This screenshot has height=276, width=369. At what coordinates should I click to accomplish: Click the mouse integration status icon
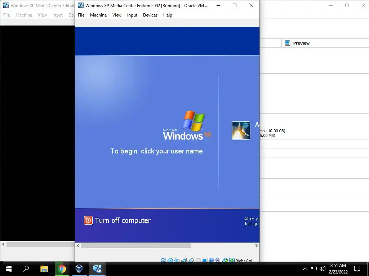tap(225, 260)
